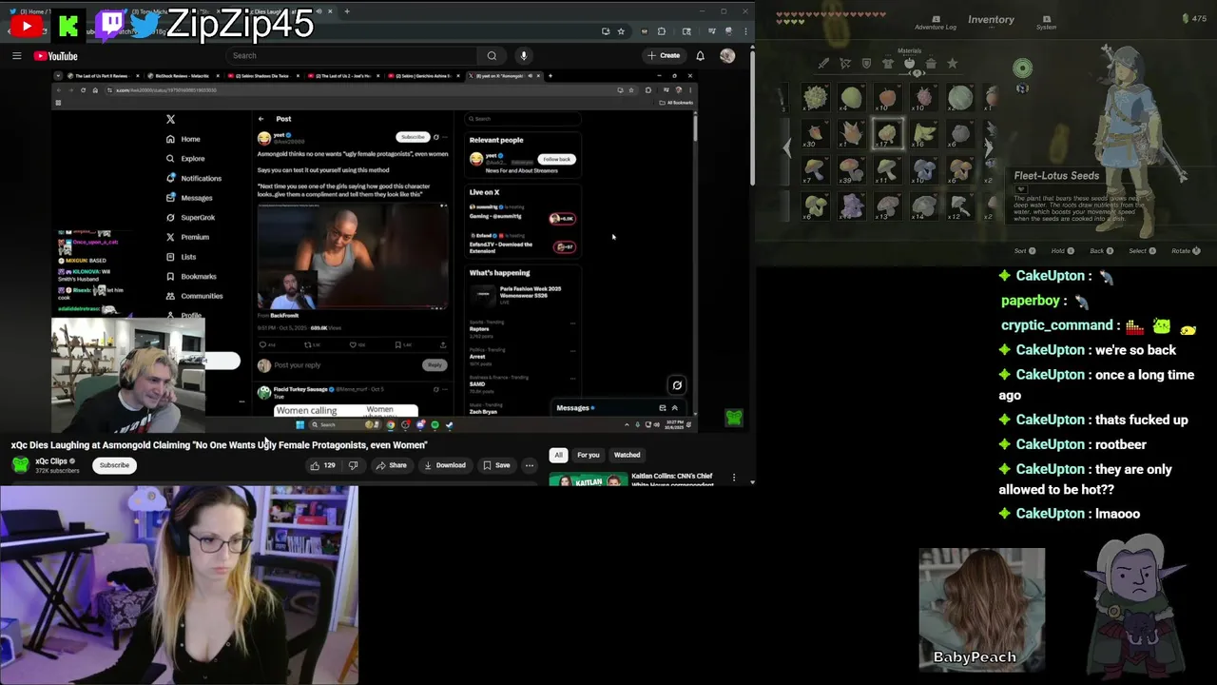This screenshot has width=1217, height=685.
Task: Select the weapons sword category icon
Action: pos(823,64)
